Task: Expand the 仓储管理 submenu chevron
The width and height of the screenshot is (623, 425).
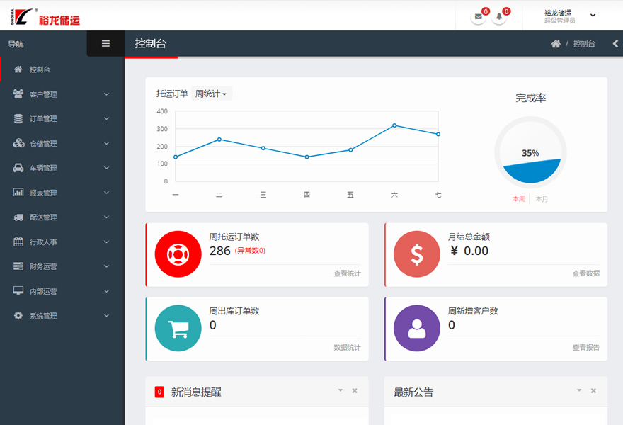Action: coord(106,143)
